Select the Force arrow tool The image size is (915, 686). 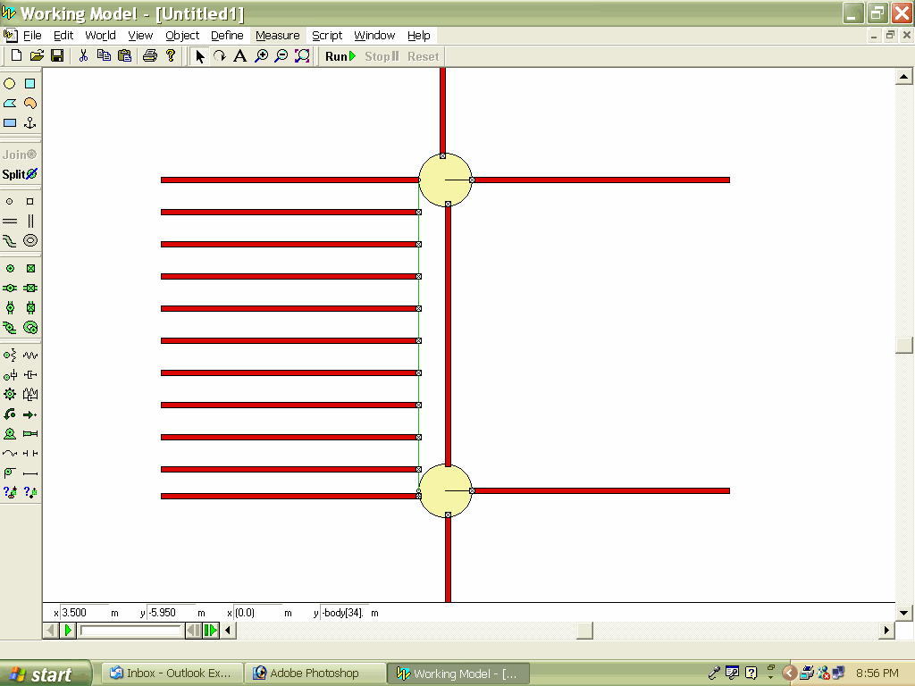(x=29, y=414)
